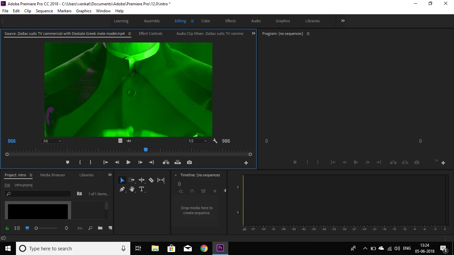Click the blue playhead on Source time ruler
This screenshot has height=255, width=454.
146,150
